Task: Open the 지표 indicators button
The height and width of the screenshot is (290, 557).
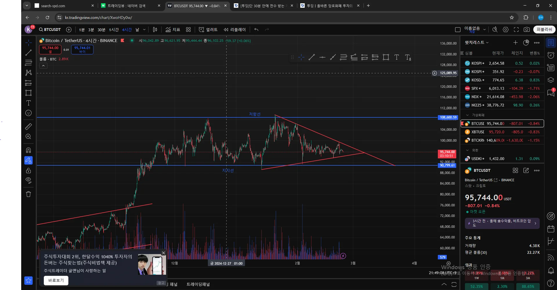Action: [173, 30]
